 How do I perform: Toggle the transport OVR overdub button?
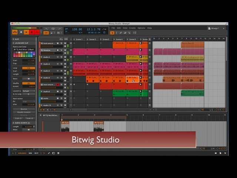pos(46,33)
